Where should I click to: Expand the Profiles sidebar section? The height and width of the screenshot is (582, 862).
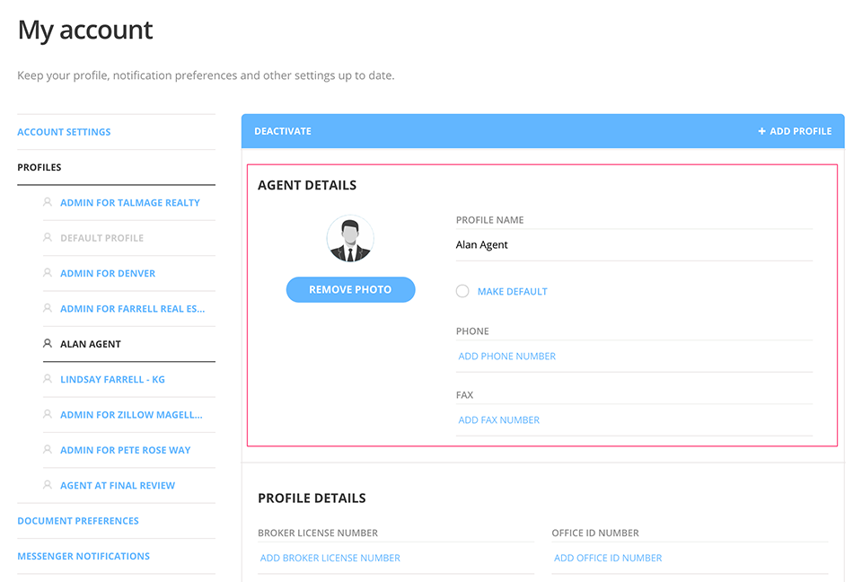click(x=40, y=167)
